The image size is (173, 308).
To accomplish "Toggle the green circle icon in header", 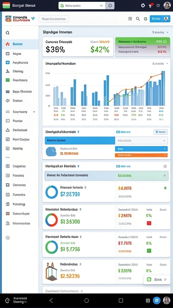I will [146, 19].
